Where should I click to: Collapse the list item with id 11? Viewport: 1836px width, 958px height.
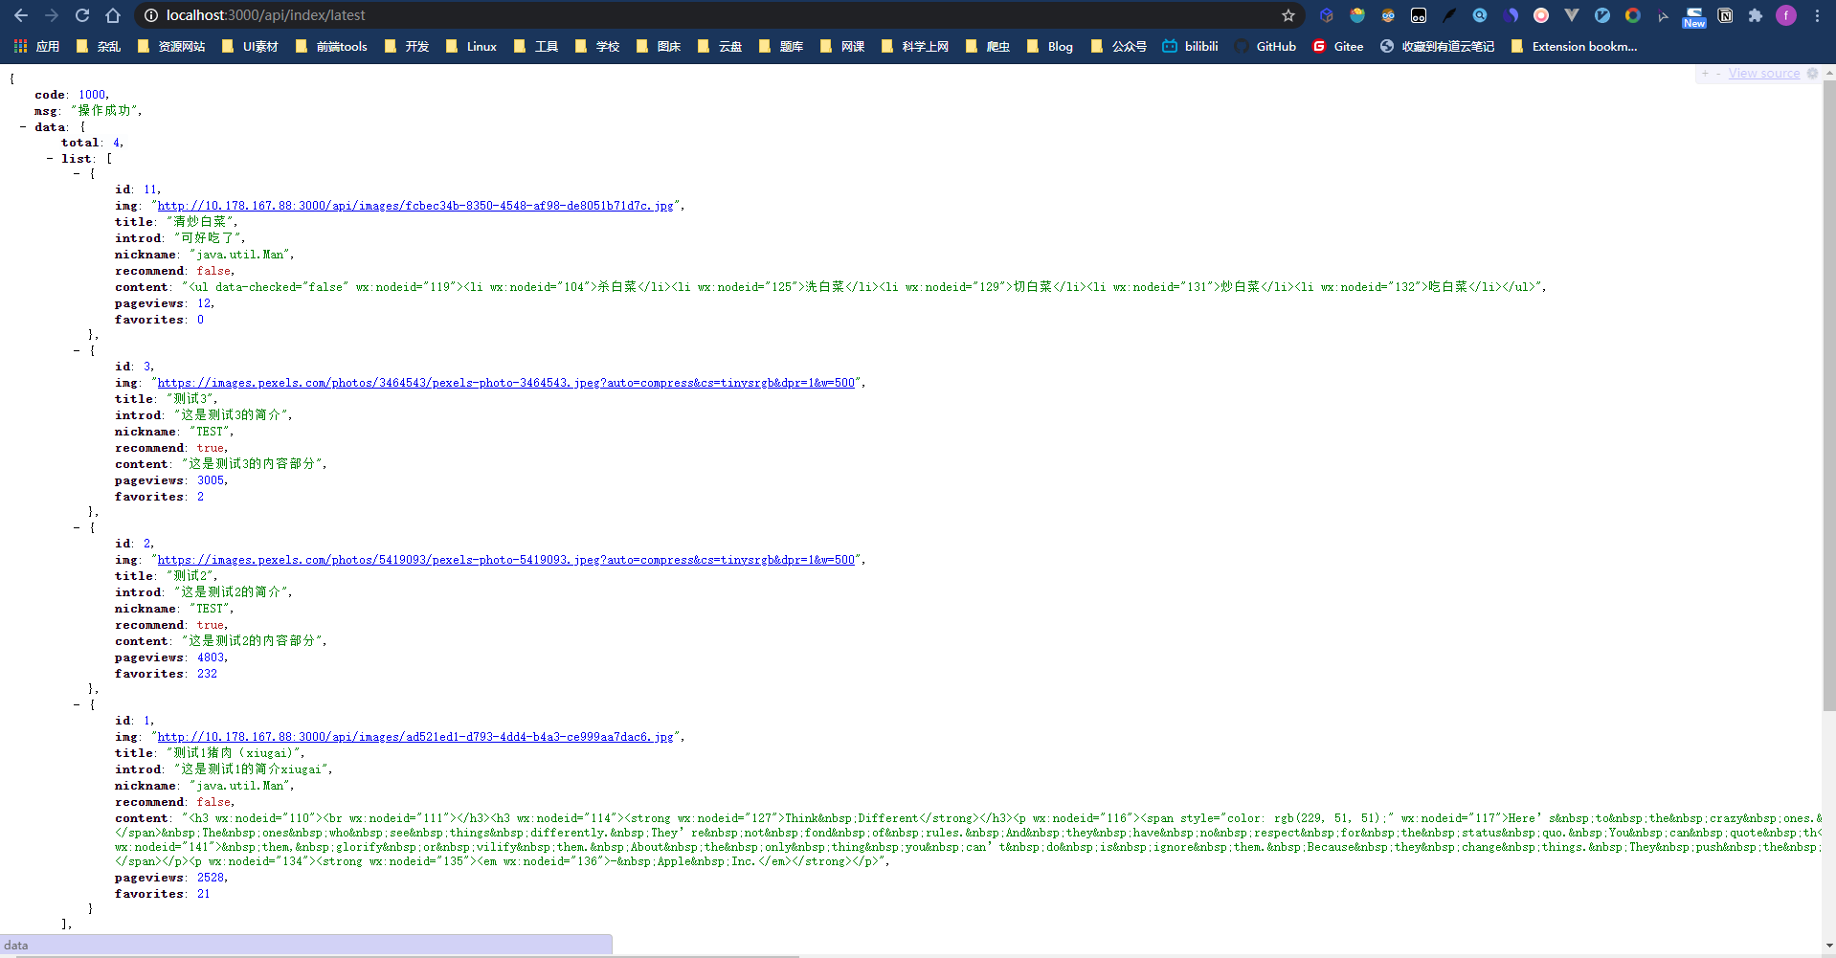[x=77, y=174]
